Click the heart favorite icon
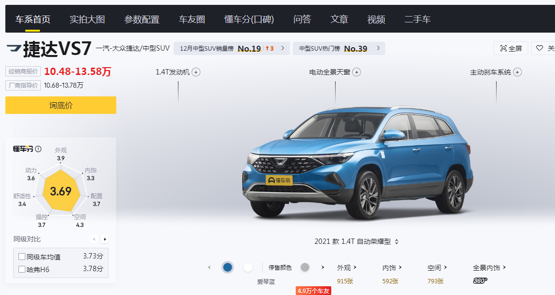 539,48
